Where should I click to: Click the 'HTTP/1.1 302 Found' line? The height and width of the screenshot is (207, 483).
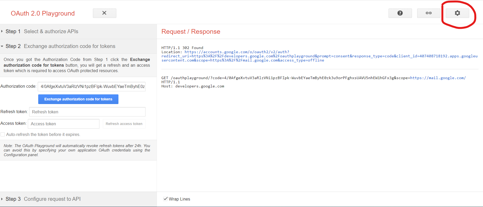[x=182, y=48]
